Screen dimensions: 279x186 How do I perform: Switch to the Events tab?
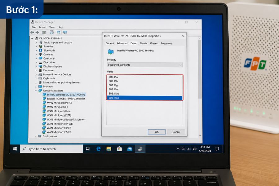click(154, 43)
